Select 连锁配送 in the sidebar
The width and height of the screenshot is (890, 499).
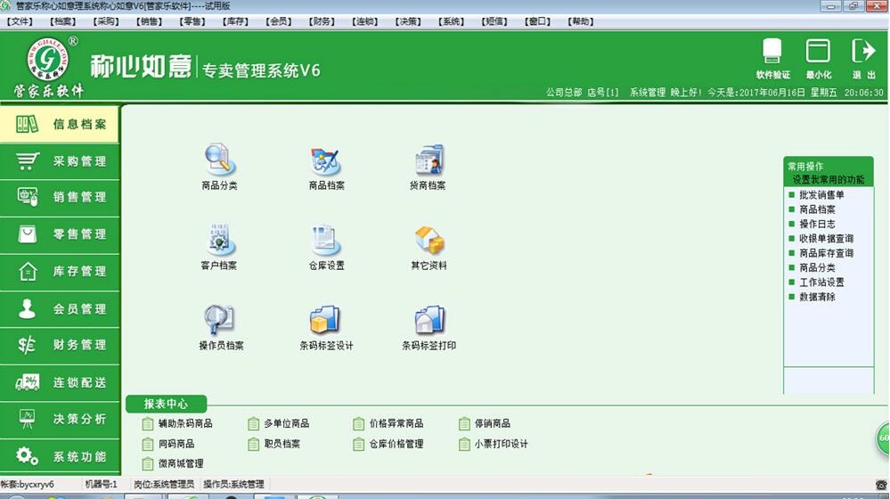tap(60, 382)
